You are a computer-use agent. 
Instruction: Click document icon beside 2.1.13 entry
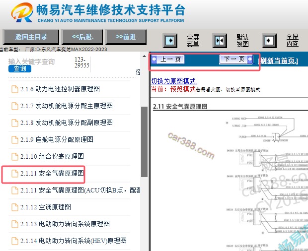coord(15,224)
